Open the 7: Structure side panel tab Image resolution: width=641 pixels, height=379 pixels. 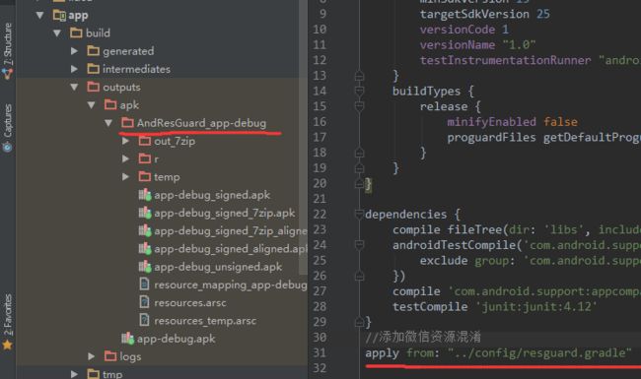pos(8,50)
